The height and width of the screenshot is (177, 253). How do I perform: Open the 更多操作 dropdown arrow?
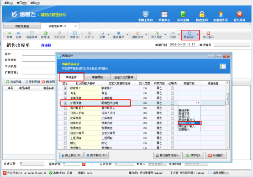pyautogui.click(x=127, y=35)
